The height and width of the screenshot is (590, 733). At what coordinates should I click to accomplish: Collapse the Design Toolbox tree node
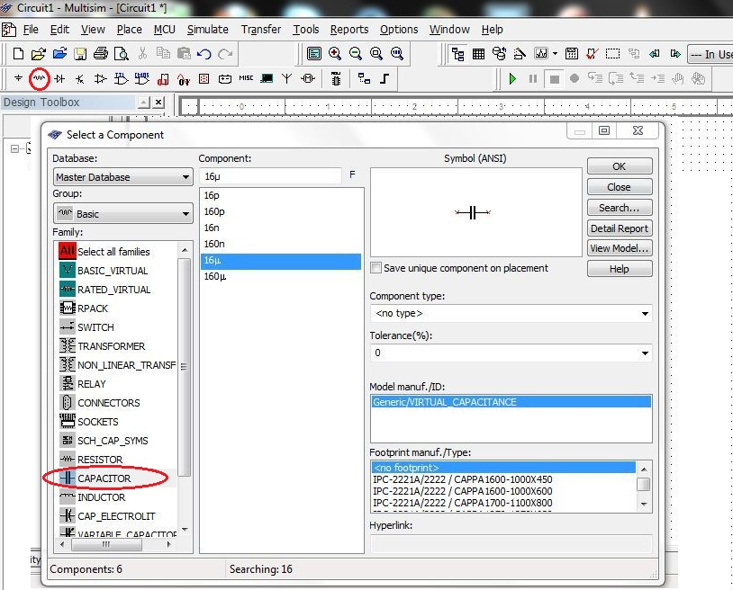14,148
